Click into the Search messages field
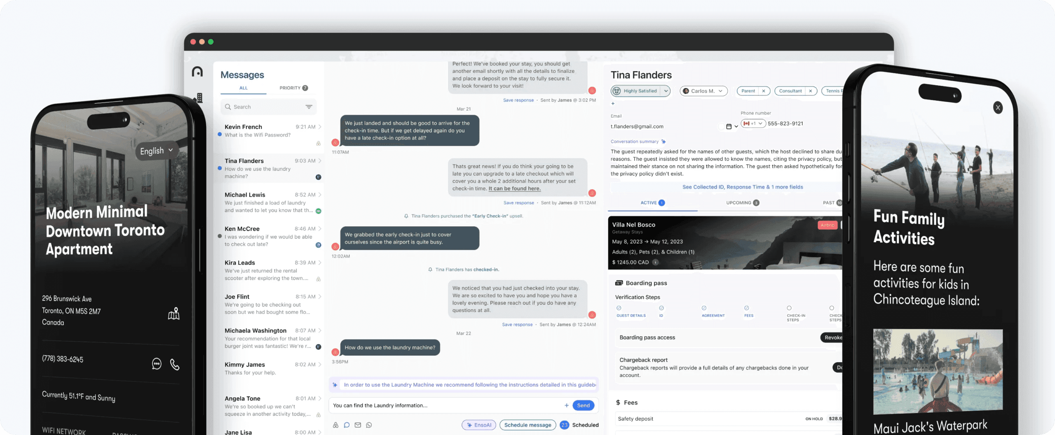The image size is (1055, 435). pyautogui.click(x=268, y=107)
